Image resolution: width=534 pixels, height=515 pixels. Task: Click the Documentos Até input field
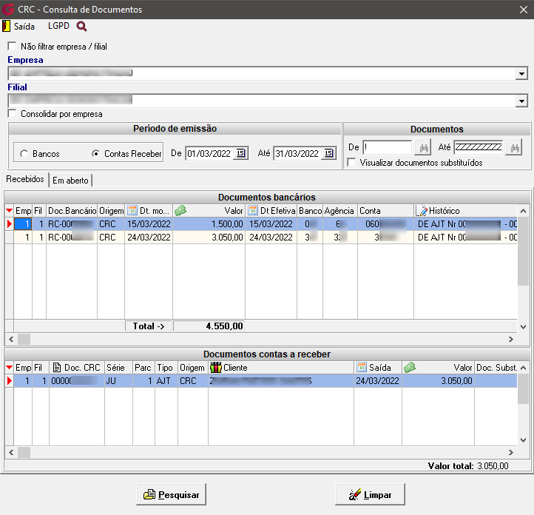(478, 147)
